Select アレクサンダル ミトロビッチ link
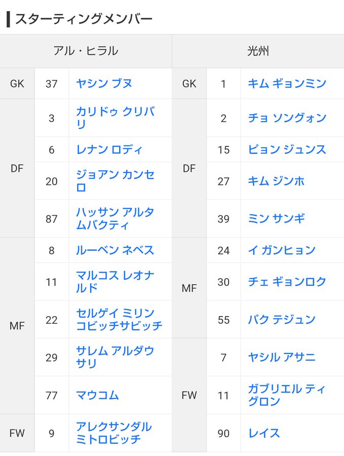The image size is (344, 456). (x=113, y=433)
